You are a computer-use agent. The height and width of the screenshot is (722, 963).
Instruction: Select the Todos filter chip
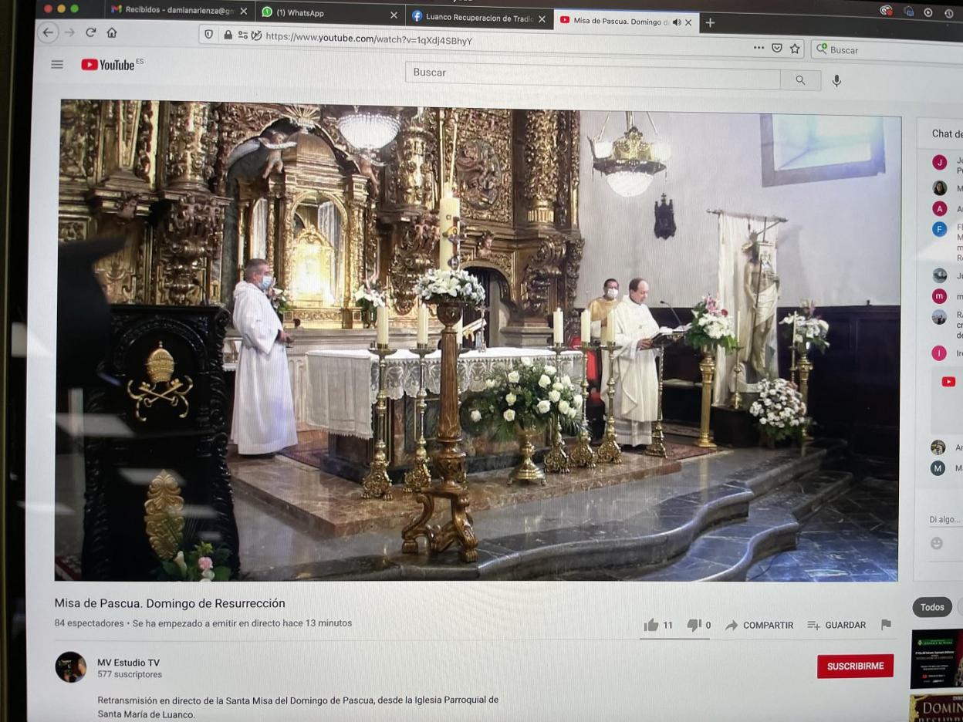point(932,607)
